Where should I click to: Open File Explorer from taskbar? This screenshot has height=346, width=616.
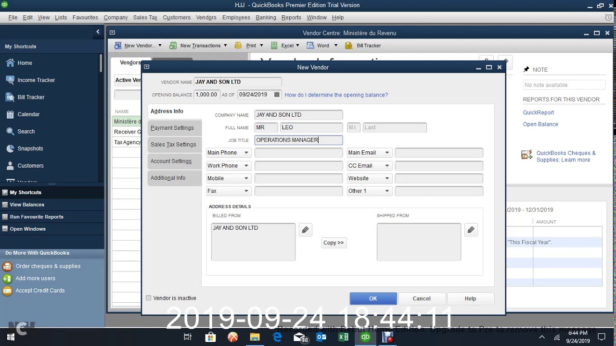coord(255,337)
